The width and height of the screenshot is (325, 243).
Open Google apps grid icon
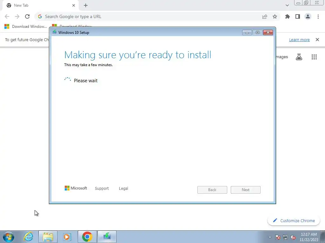[314, 57]
